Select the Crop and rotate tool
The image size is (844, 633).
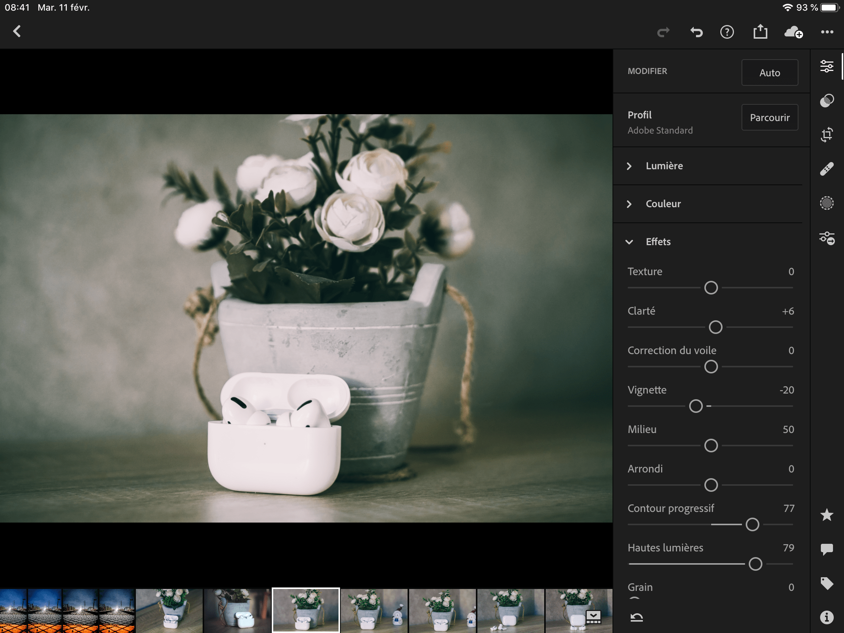pyautogui.click(x=827, y=135)
